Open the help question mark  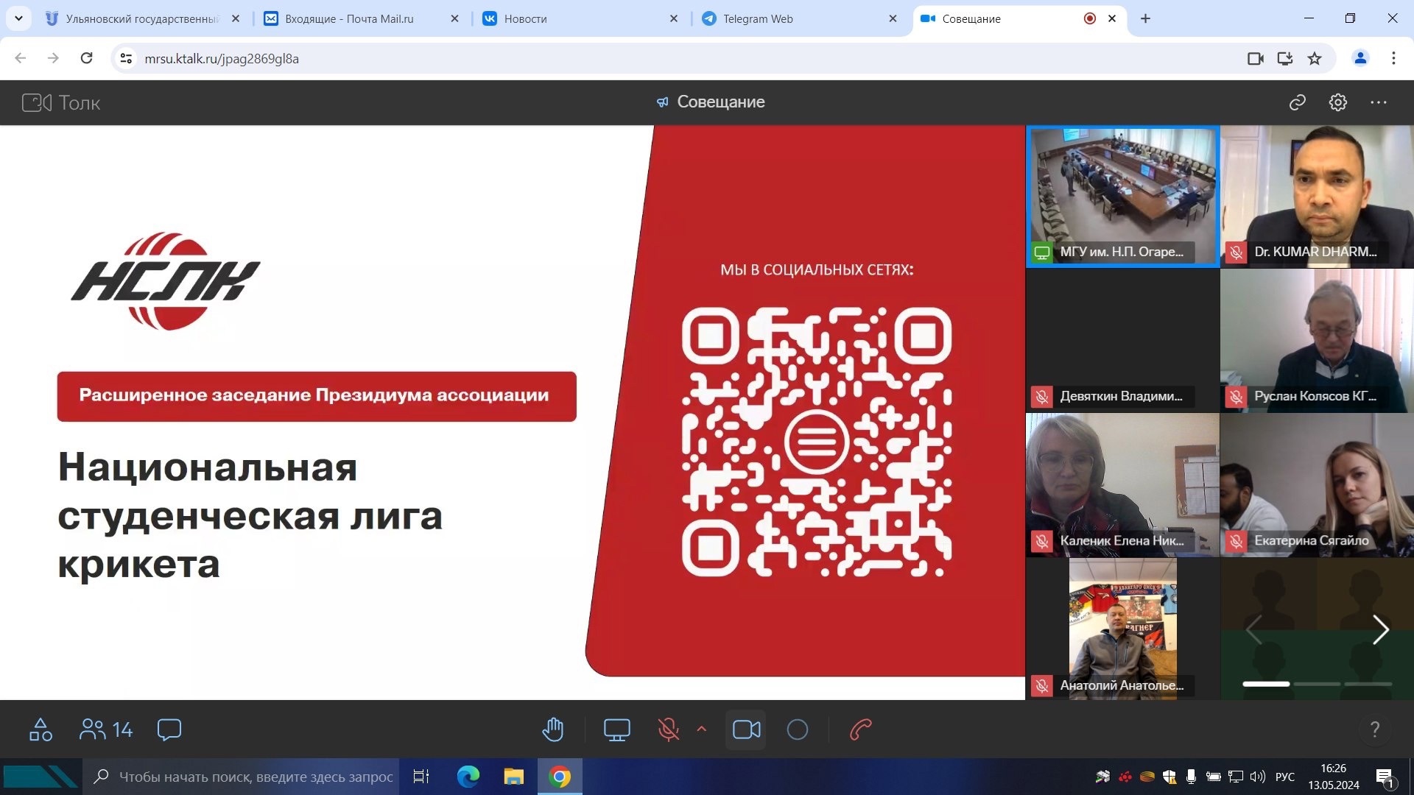[1375, 729]
